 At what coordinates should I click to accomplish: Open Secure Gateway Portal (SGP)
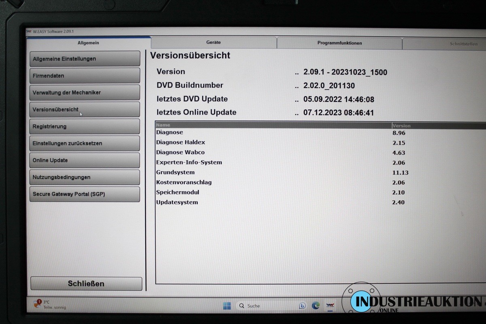click(x=85, y=194)
